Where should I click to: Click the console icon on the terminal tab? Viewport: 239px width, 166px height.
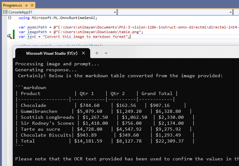tap(20, 53)
